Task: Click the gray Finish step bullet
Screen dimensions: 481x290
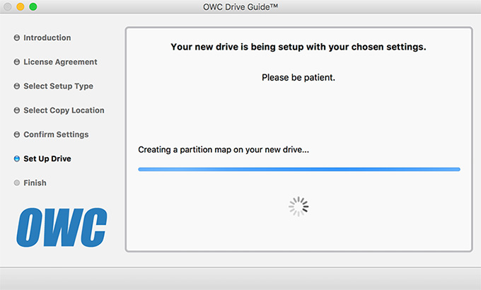Action: (17, 183)
